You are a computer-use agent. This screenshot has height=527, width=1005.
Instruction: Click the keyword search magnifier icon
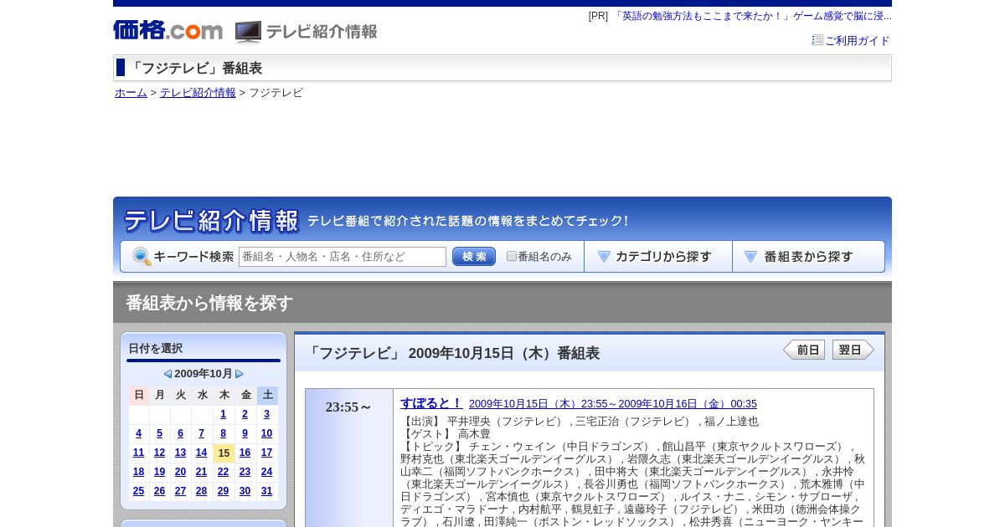[142, 257]
